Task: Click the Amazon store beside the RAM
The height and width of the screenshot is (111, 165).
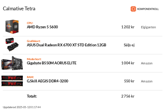Action: pyautogui.click(x=147, y=81)
